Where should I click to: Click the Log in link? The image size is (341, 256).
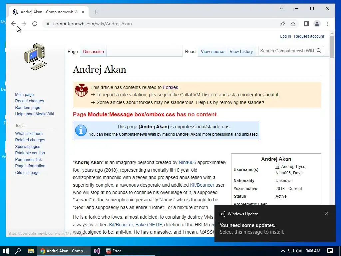[285, 36]
